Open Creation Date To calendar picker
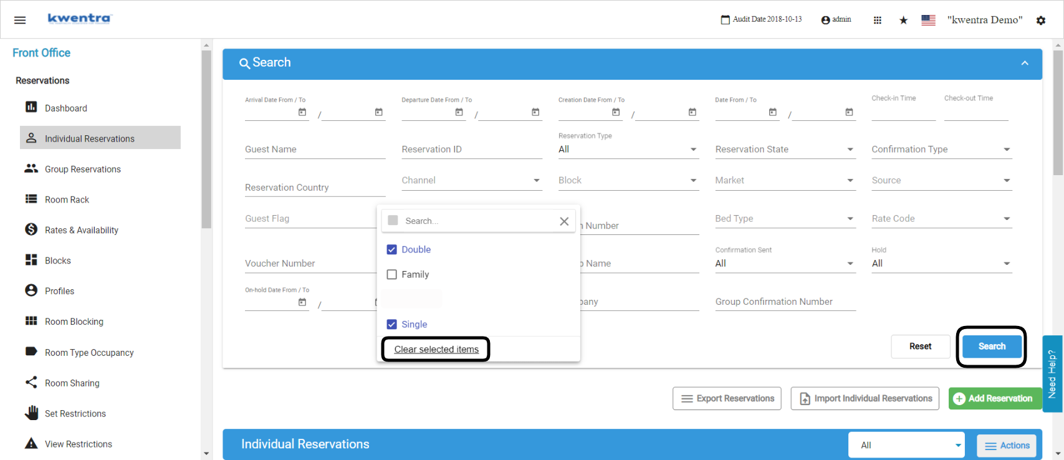 [x=693, y=112]
